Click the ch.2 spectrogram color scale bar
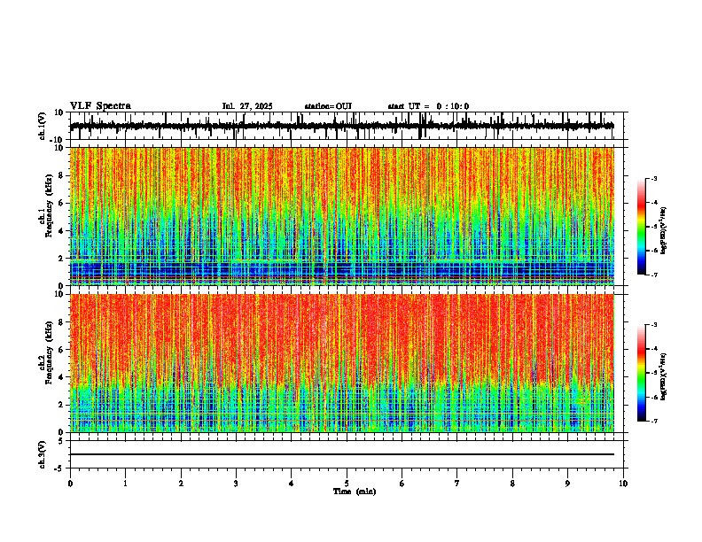Viewport: 702px width, 542px height. [x=641, y=373]
